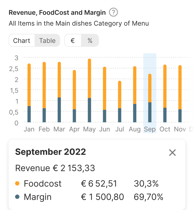
Task: Select the October bar
Action: [165, 93]
